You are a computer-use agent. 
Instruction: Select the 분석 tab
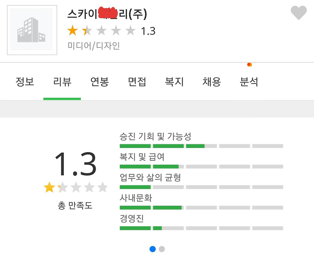coord(249,82)
